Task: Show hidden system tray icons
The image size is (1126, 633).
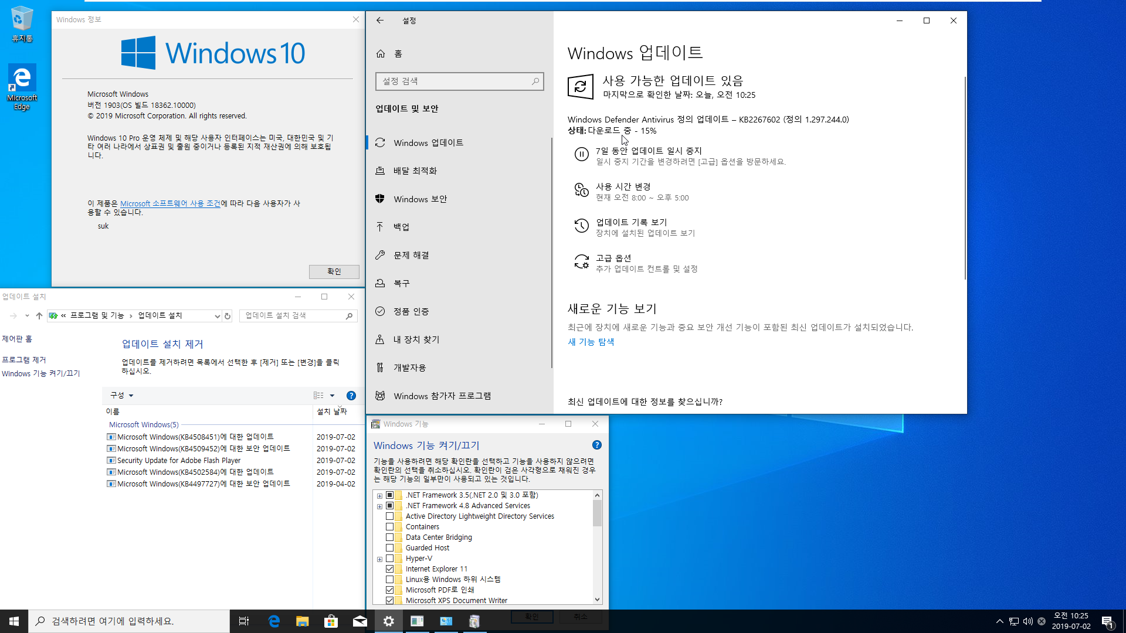Action: click(x=999, y=621)
